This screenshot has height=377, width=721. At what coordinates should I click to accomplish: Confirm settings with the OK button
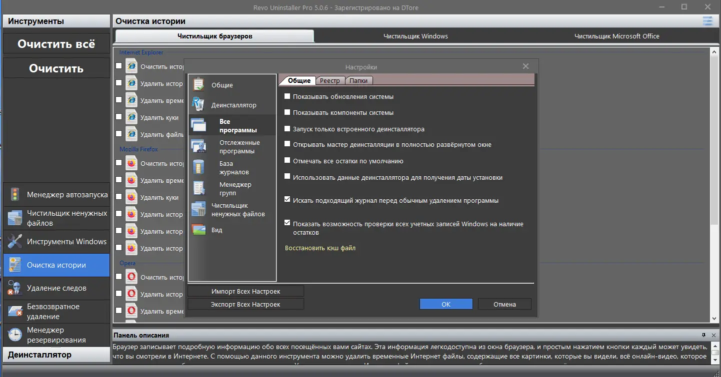(446, 304)
